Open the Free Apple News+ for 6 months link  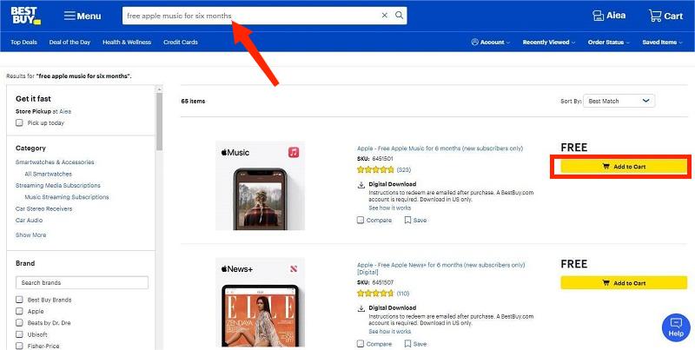441,268
